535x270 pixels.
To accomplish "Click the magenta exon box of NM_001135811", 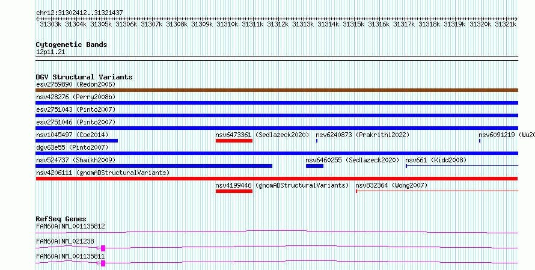I will point(103,263).
